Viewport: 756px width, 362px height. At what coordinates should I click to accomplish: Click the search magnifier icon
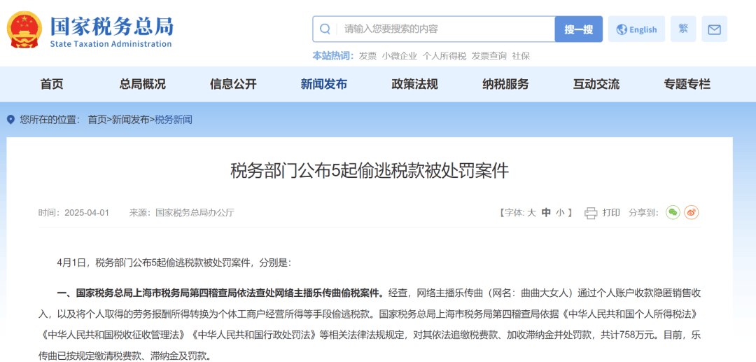pyautogui.click(x=325, y=29)
